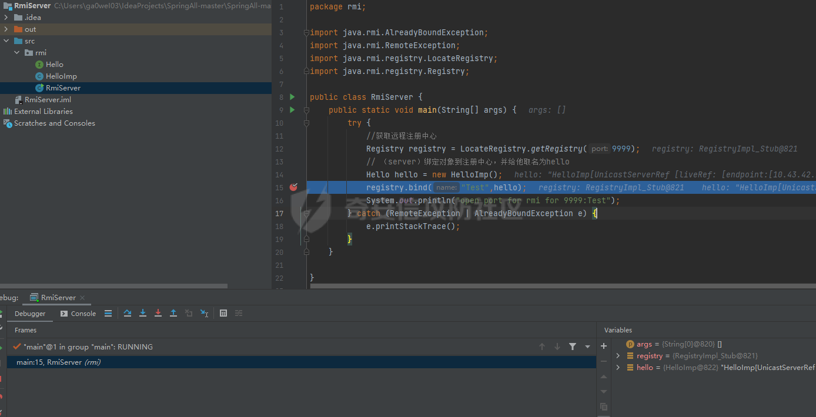Click the Show Execution Point icon
This screenshot has width=816, height=417.
click(x=108, y=314)
